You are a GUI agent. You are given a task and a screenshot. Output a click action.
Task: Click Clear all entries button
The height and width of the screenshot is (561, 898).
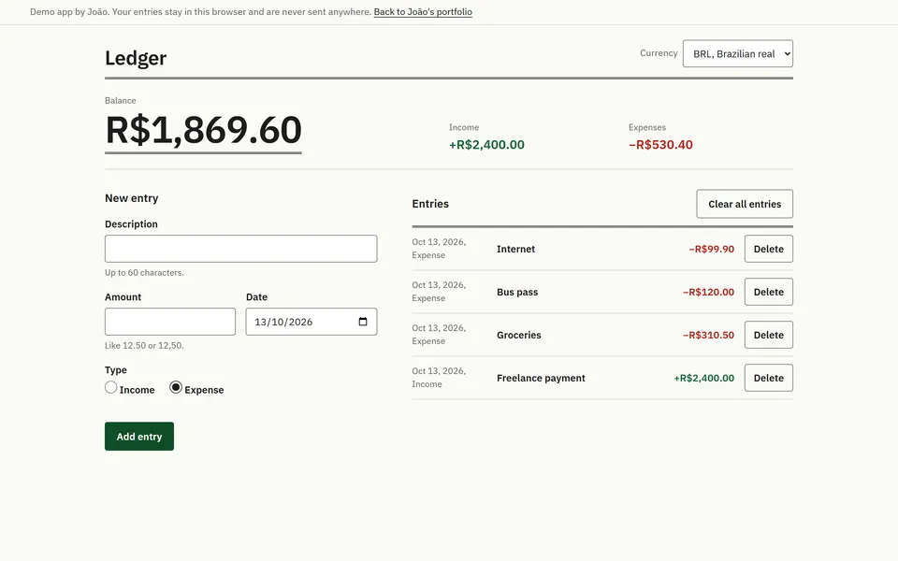[745, 204]
